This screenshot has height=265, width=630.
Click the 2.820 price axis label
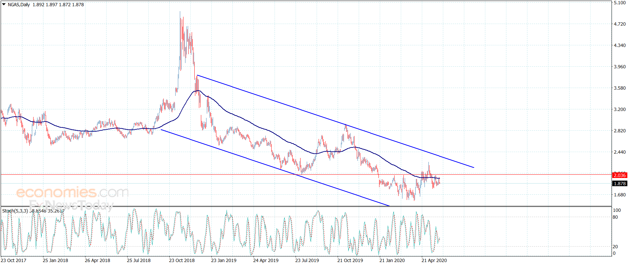pos(619,131)
